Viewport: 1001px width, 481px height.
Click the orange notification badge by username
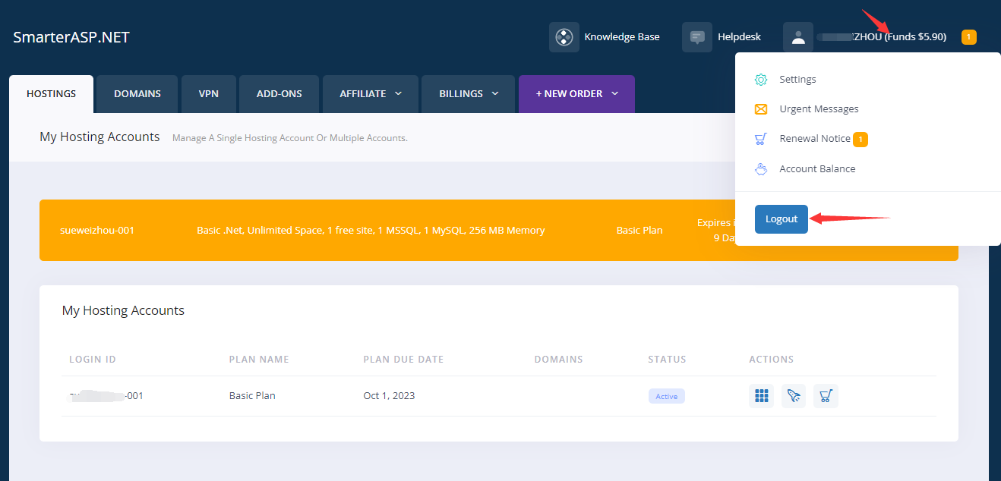pos(968,36)
